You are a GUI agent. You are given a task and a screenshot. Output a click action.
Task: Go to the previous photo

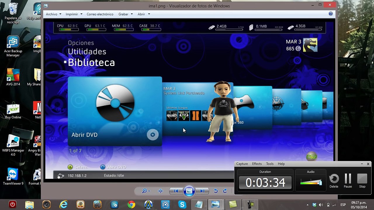pyautogui.click(x=176, y=191)
